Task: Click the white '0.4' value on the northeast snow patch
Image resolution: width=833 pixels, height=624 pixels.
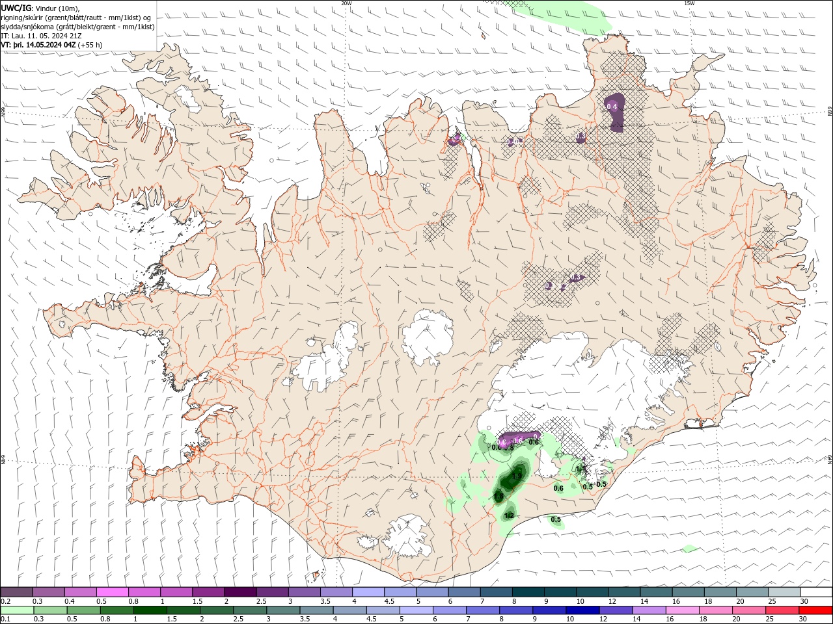Action: pos(612,107)
